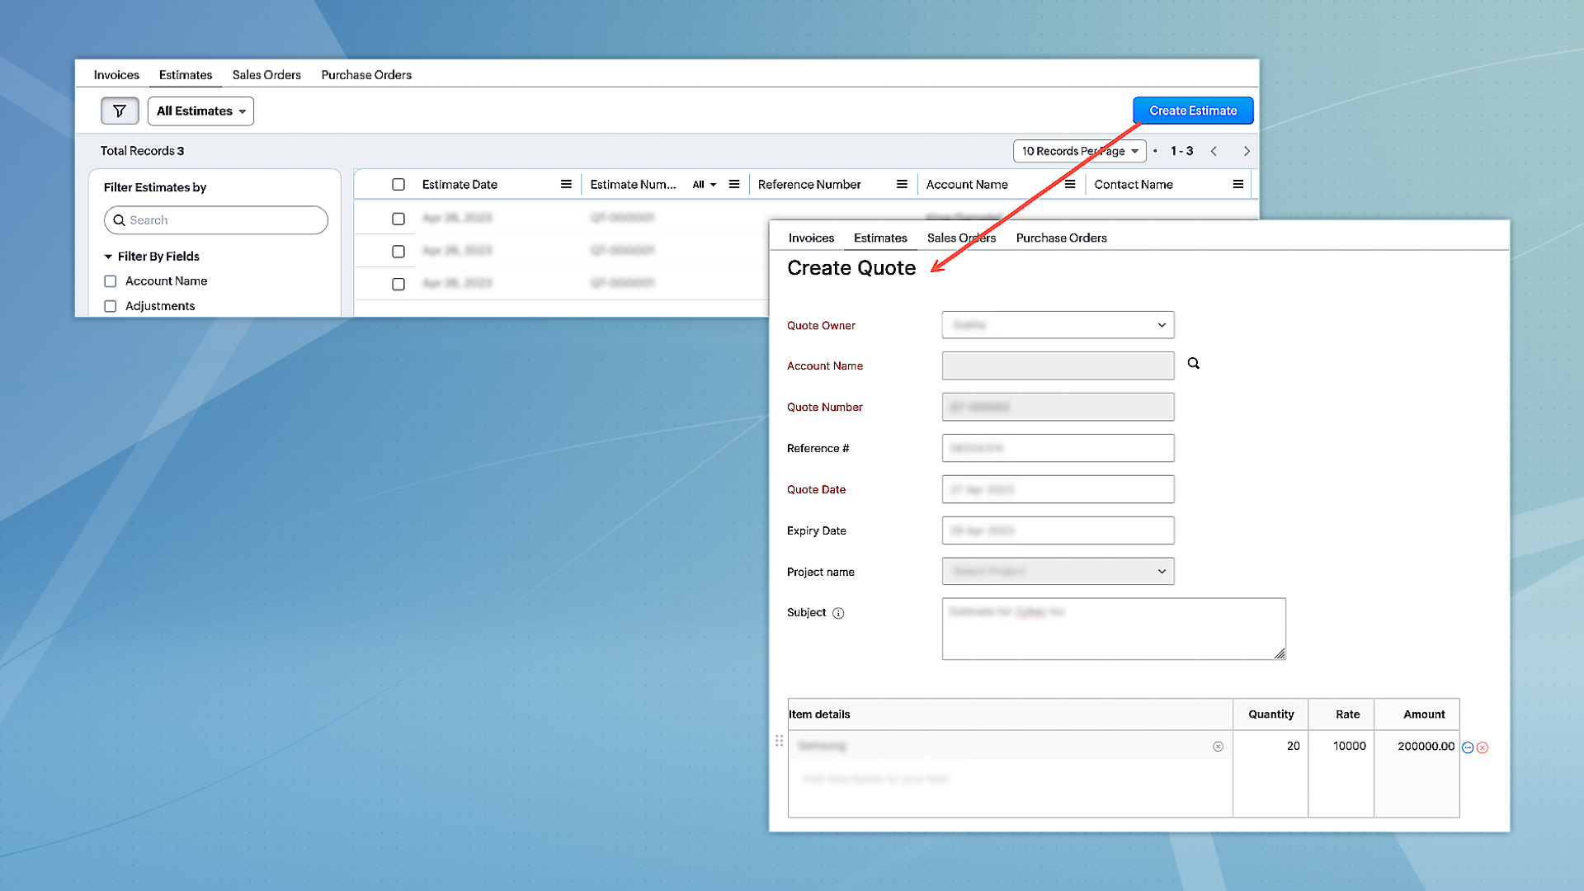Open Estimate Date column menu icon
The height and width of the screenshot is (891, 1584).
pyautogui.click(x=566, y=184)
